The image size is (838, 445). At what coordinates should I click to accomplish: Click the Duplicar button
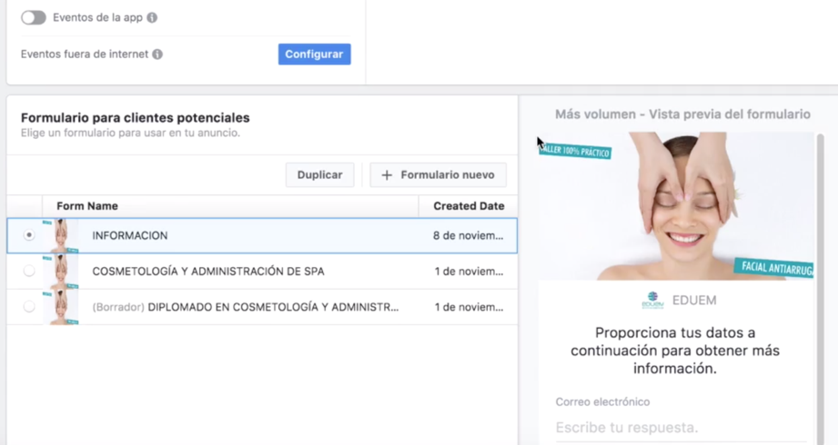coord(319,175)
